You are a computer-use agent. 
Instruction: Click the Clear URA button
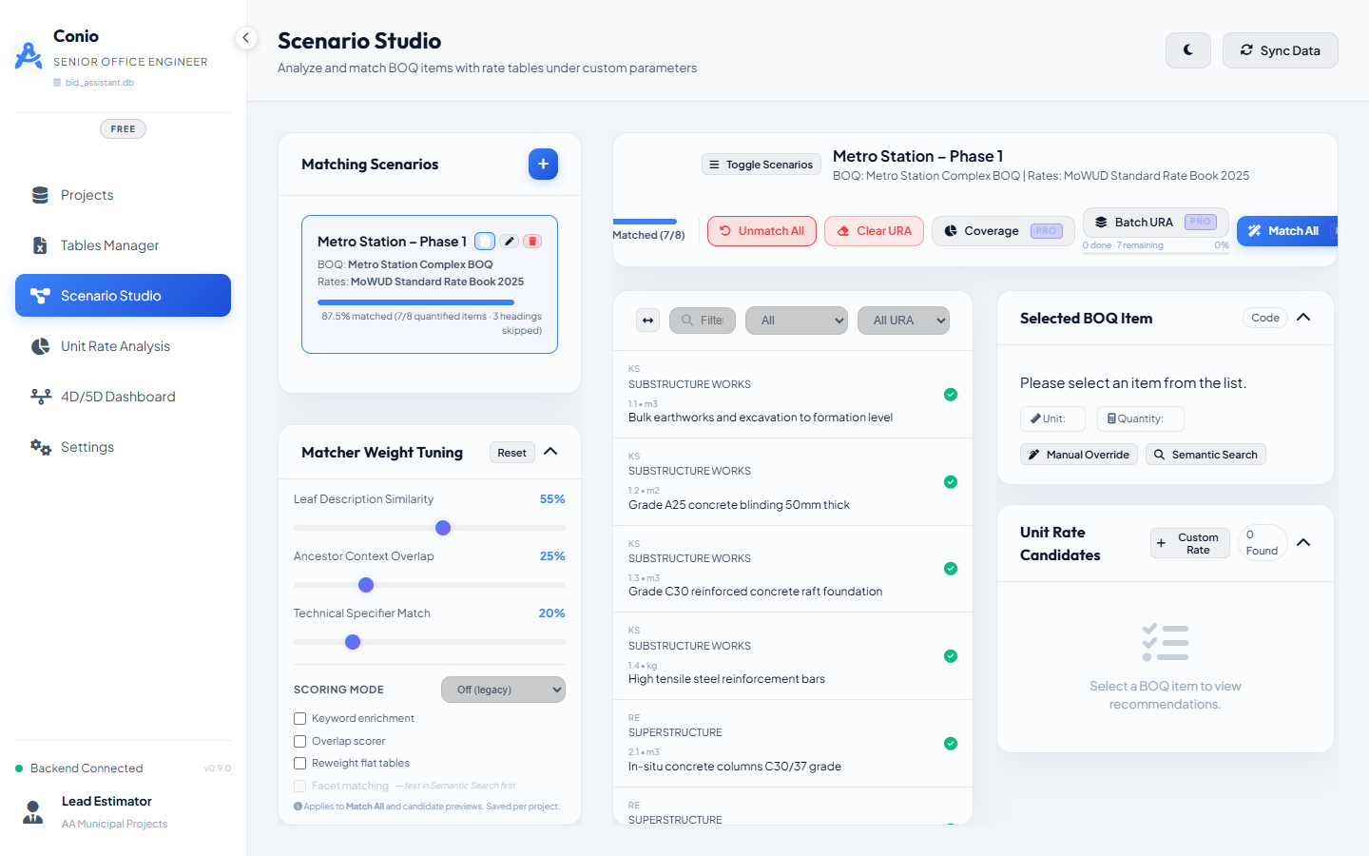(x=874, y=231)
